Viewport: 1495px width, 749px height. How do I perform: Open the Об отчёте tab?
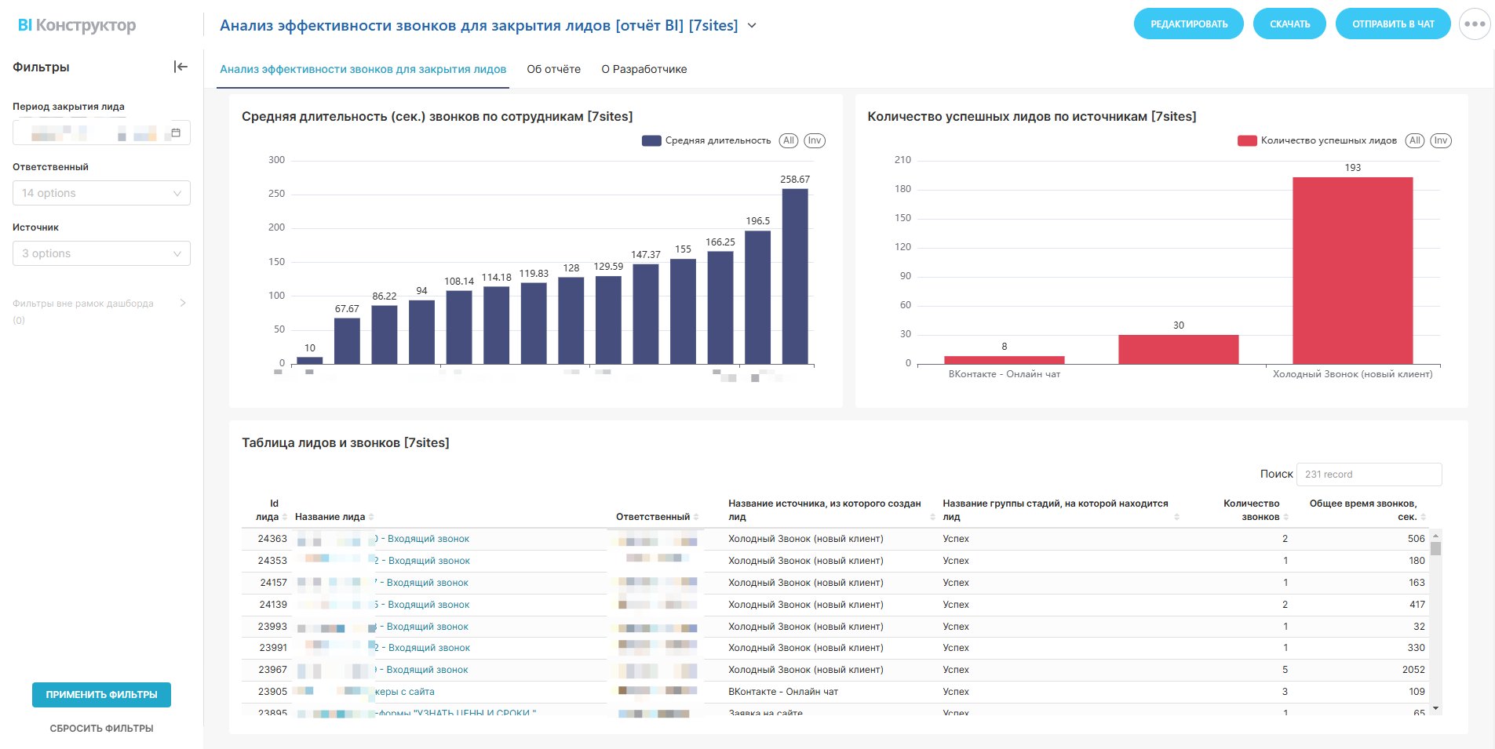(x=554, y=69)
